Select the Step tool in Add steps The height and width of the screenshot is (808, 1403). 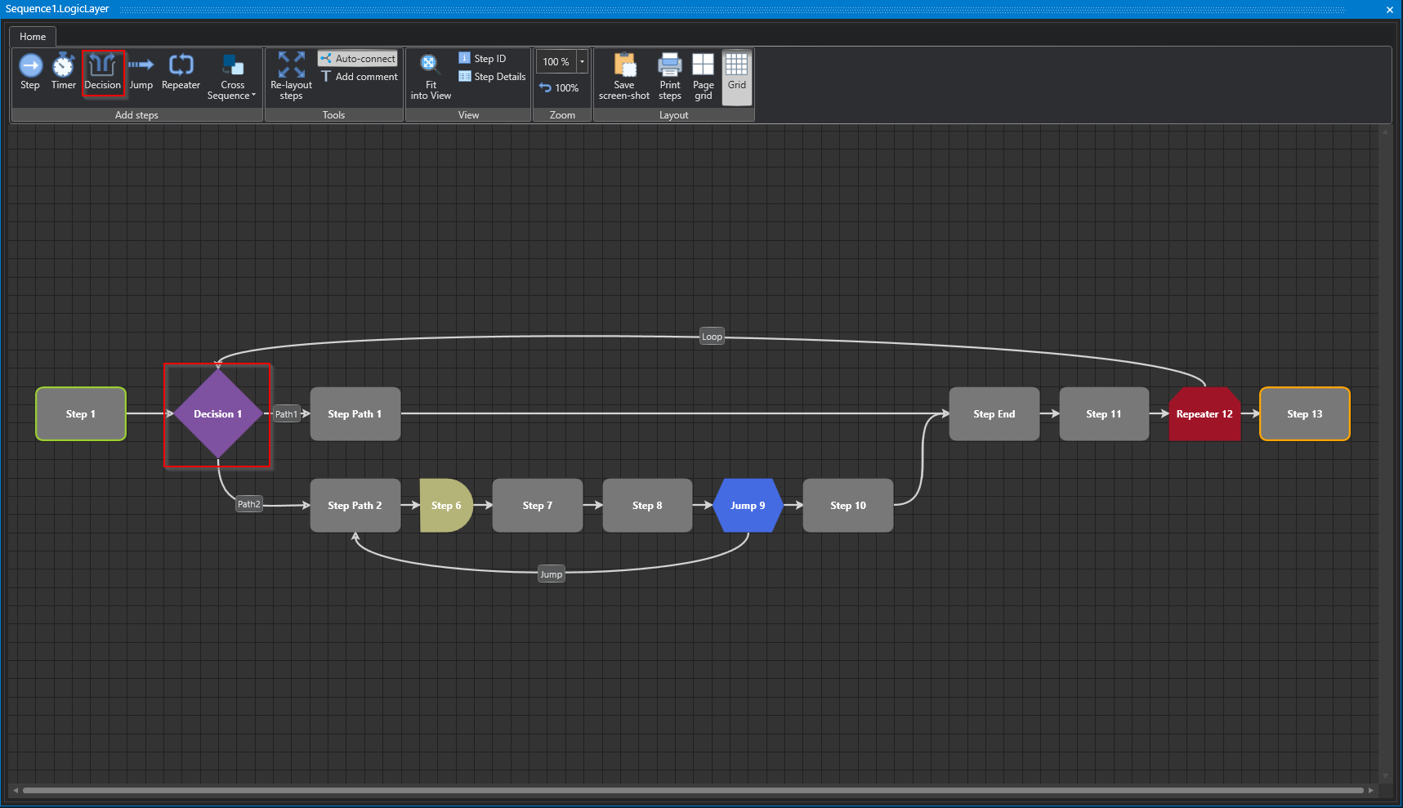point(30,72)
